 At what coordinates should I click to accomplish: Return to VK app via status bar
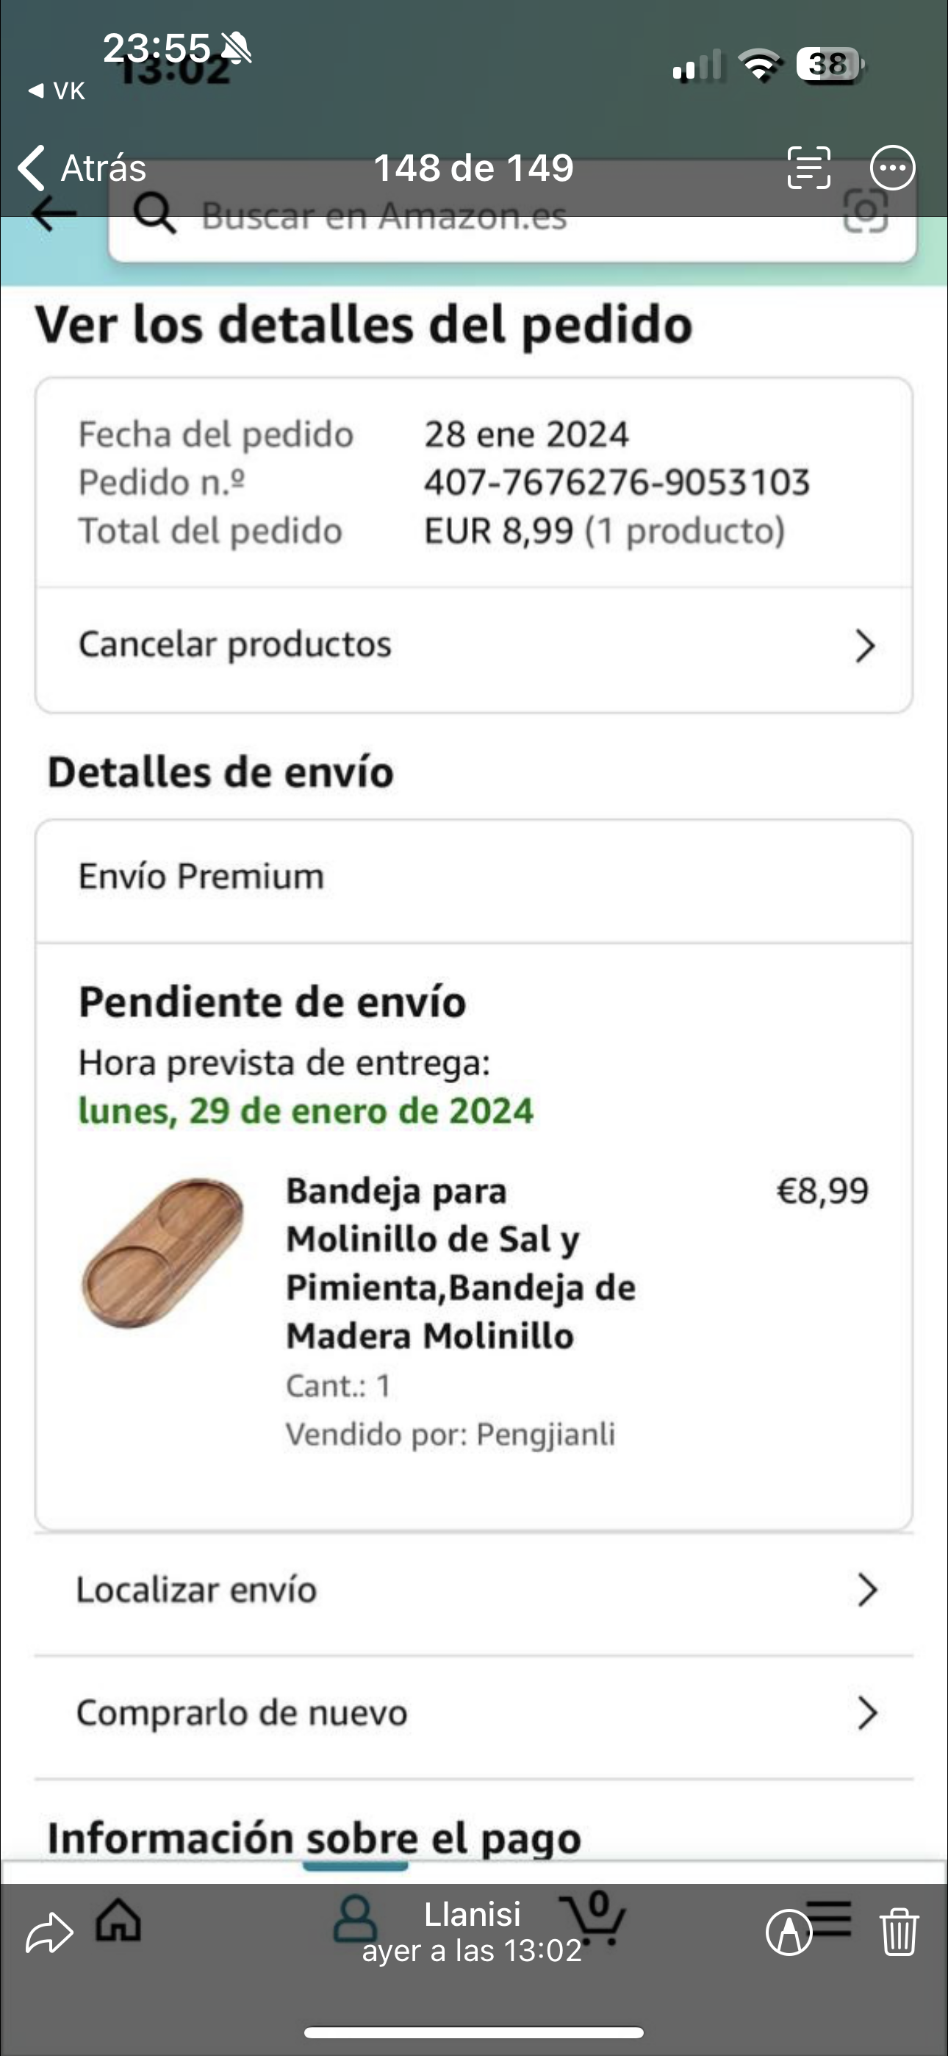[57, 91]
